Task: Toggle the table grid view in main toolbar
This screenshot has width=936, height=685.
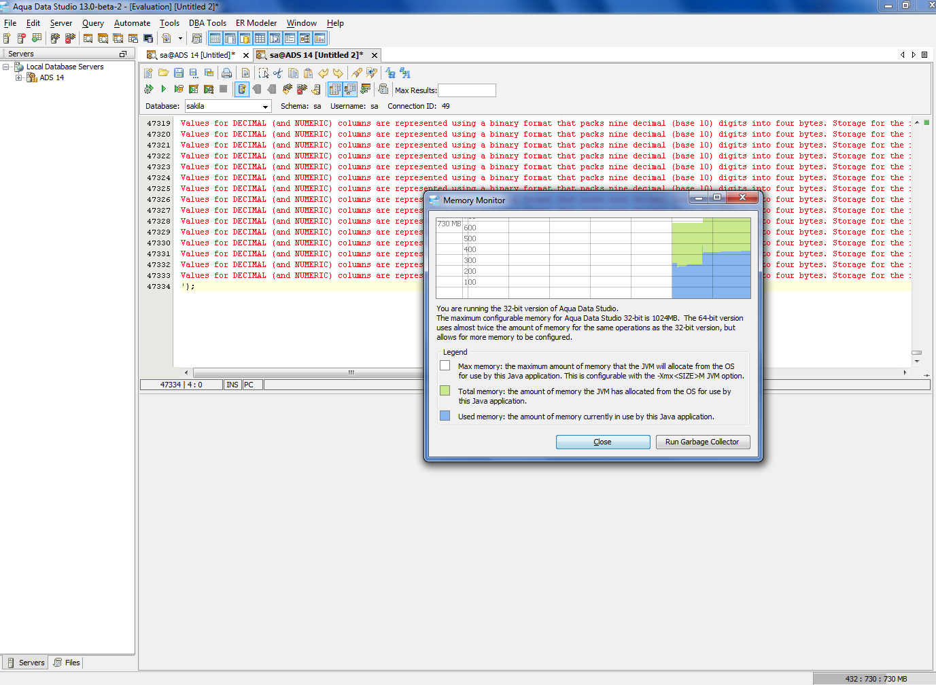Action: click(260, 39)
